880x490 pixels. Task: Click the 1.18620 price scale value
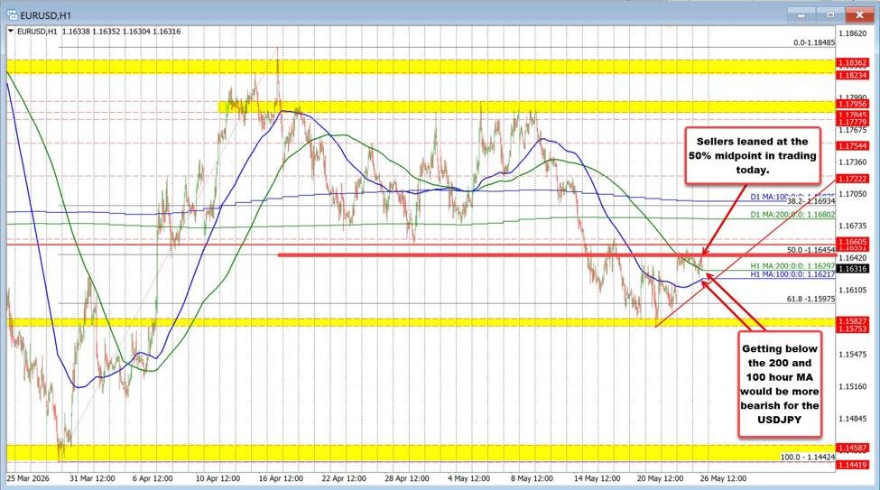click(853, 33)
